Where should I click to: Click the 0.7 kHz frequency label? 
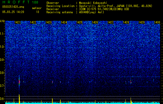click(2, 86)
